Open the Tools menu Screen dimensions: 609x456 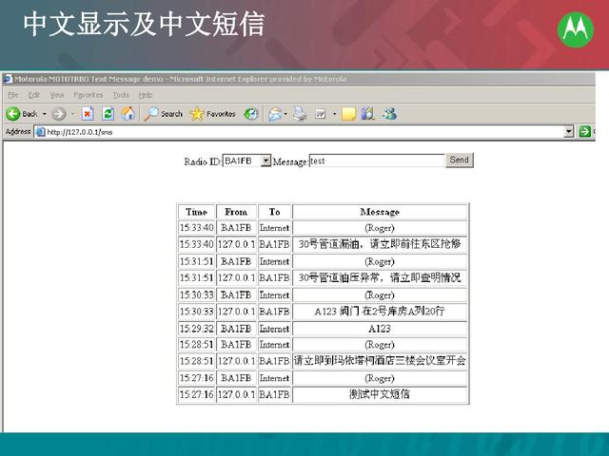pos(121,95)
